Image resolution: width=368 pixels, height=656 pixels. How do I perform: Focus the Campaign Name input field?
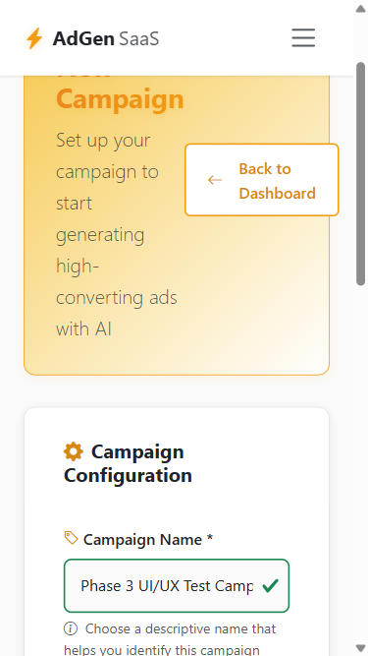177,586
